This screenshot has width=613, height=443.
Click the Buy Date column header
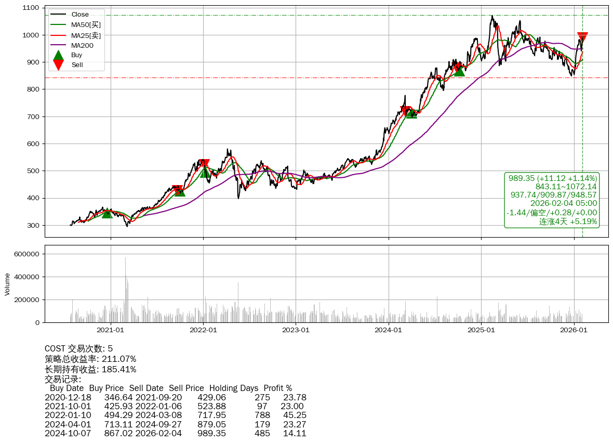(66, 388)
